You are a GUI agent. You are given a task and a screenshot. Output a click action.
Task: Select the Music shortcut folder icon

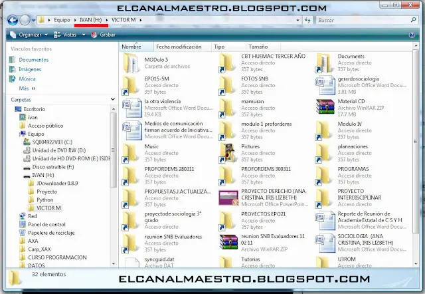click(x=130, y=153)
